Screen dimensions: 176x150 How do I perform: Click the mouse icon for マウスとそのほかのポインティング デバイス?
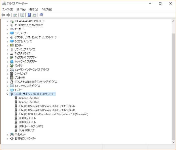12,82
